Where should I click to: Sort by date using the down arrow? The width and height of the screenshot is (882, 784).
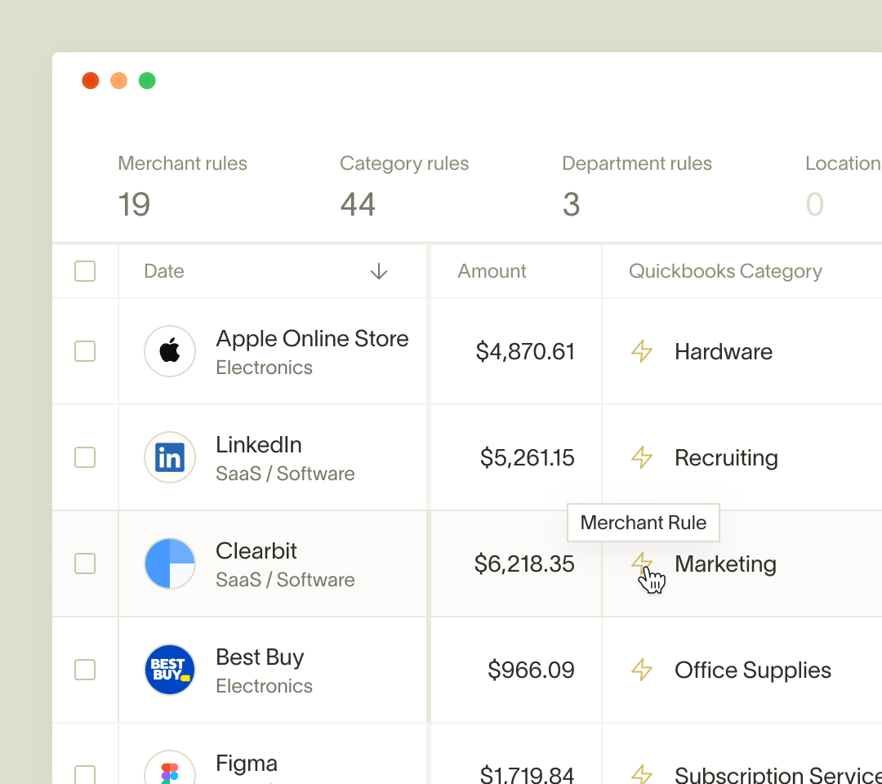click(x=379, y=271)
